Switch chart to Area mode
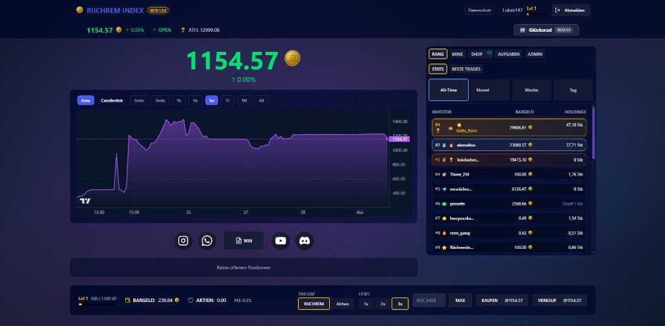Image resolution: width=665 pixels, height=326 pixels. 86,100
